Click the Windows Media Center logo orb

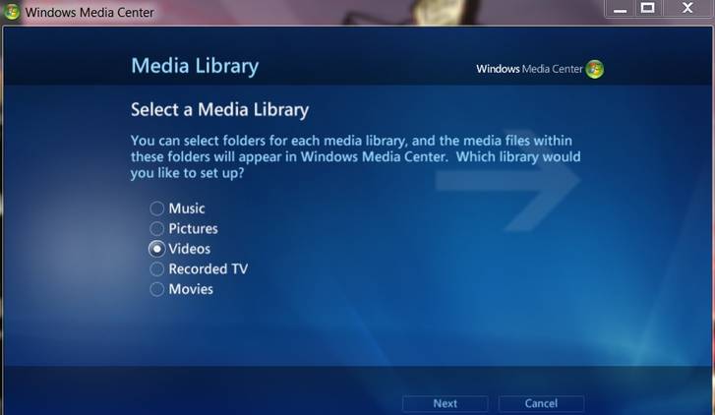tap(595, 69)
